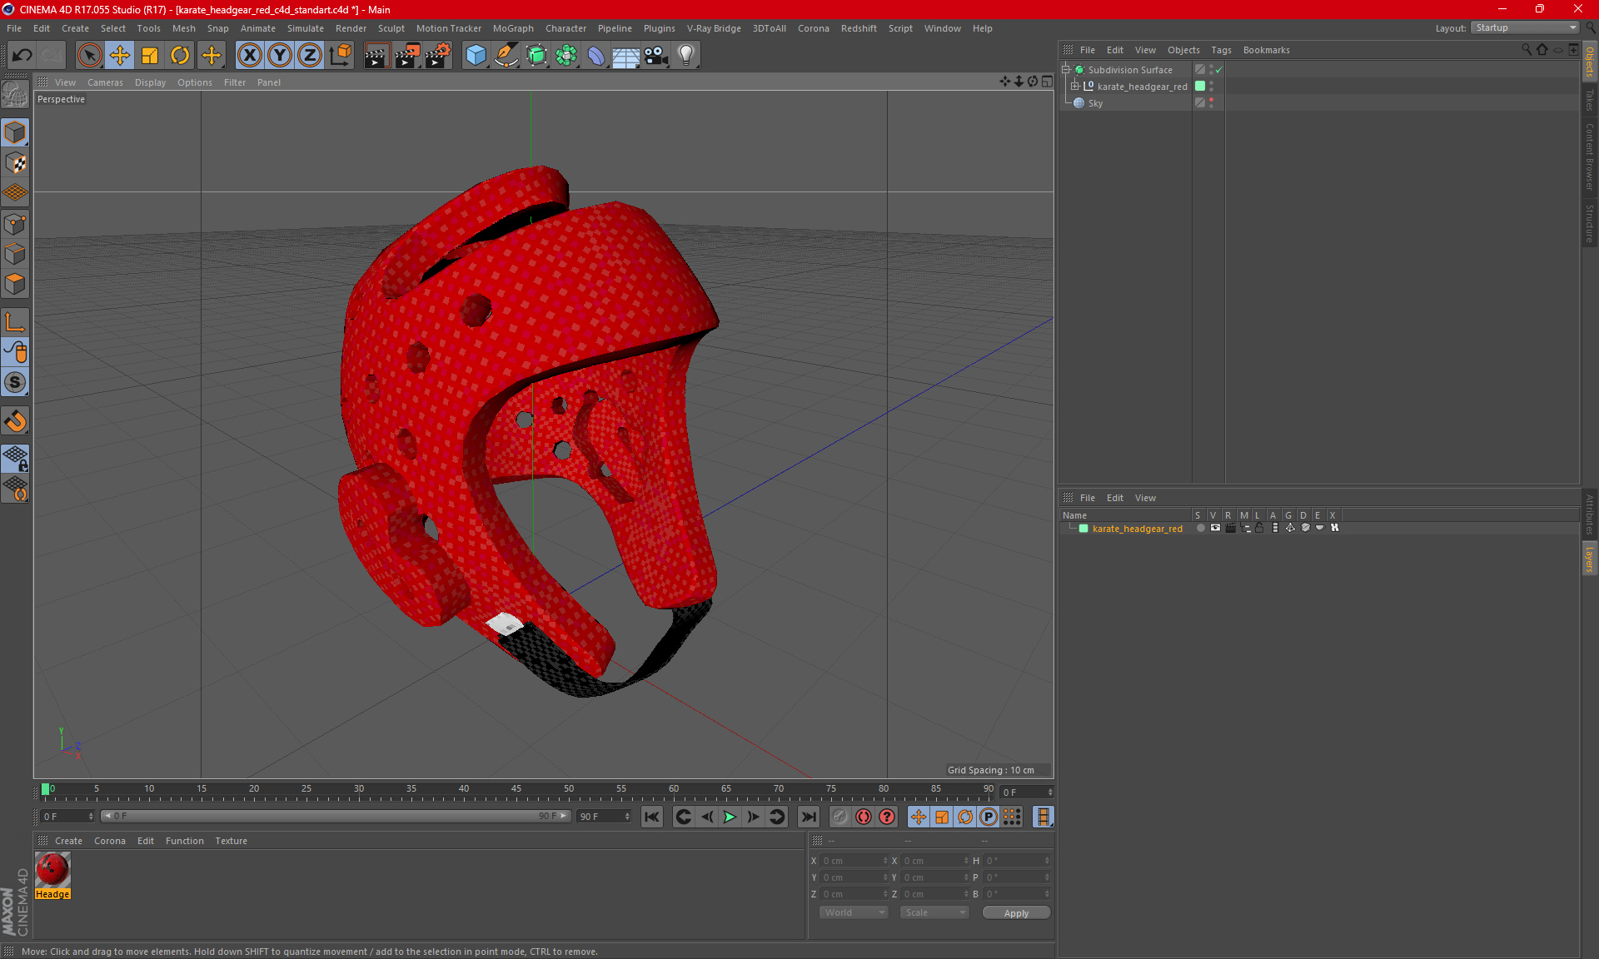Toggle Y axis lock

point(280,56)
